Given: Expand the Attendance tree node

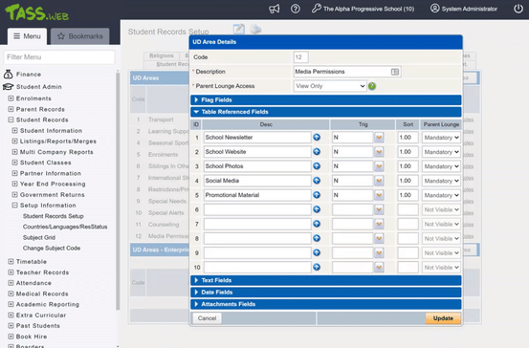Looking at the screenshot, I should 11,283.
